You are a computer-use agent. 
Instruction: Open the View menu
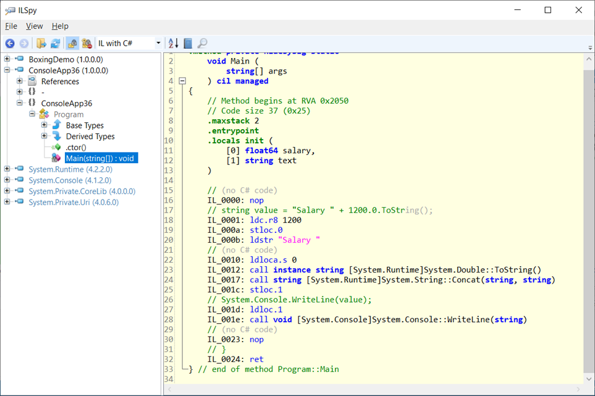pyautogui.click(x=34, y=26)
